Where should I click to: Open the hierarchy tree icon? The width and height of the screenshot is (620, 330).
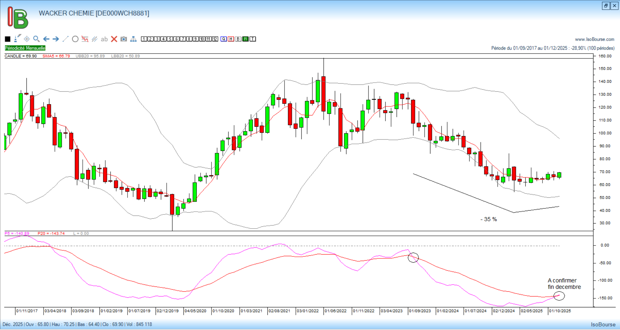pos(133,39)
